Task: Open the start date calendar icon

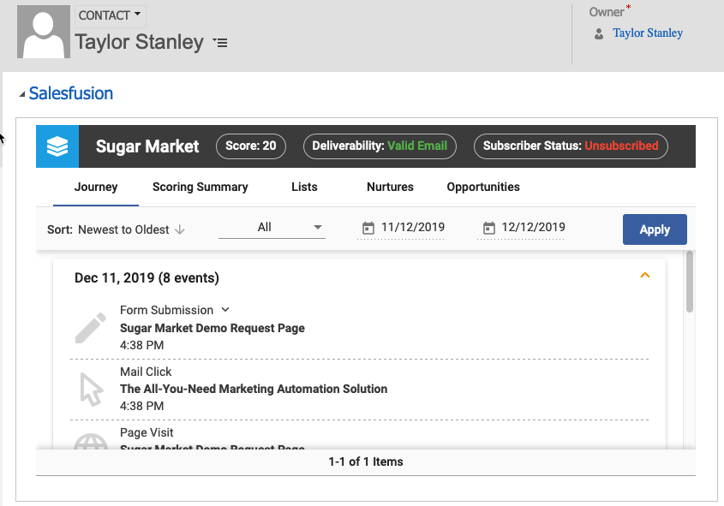Action: click(368, 228)
